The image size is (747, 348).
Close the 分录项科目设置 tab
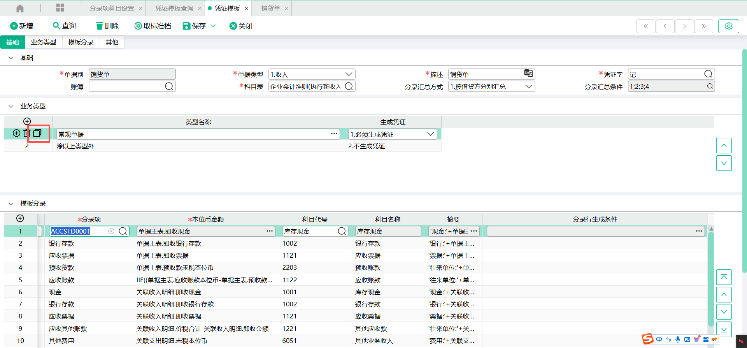(x=140, y=8)
